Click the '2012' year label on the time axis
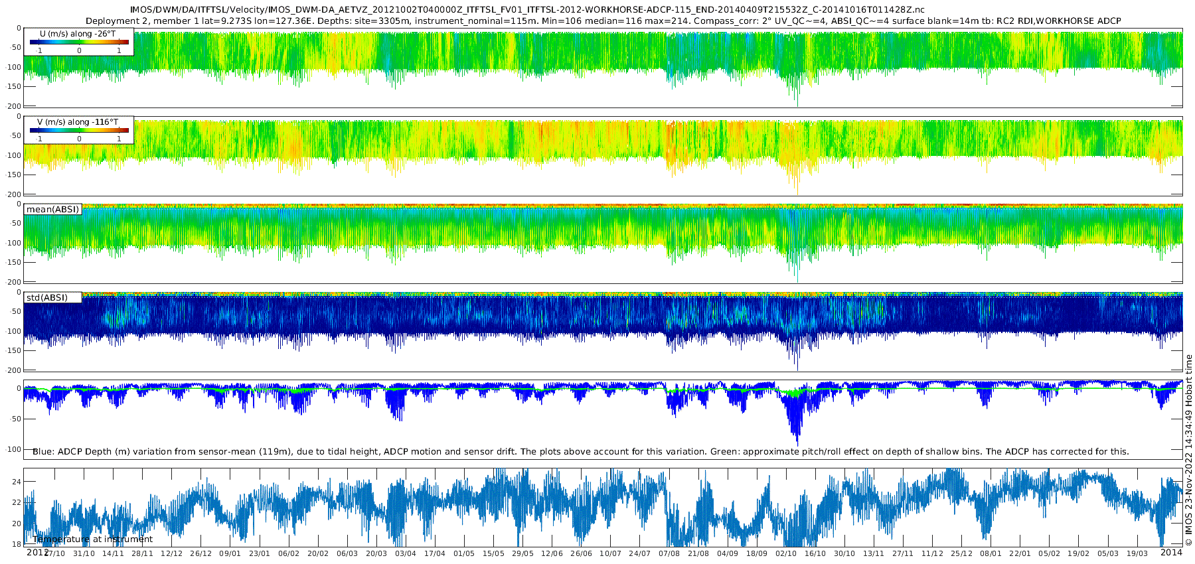Screen dimensions: 1195x564 [x=37, y=552]
